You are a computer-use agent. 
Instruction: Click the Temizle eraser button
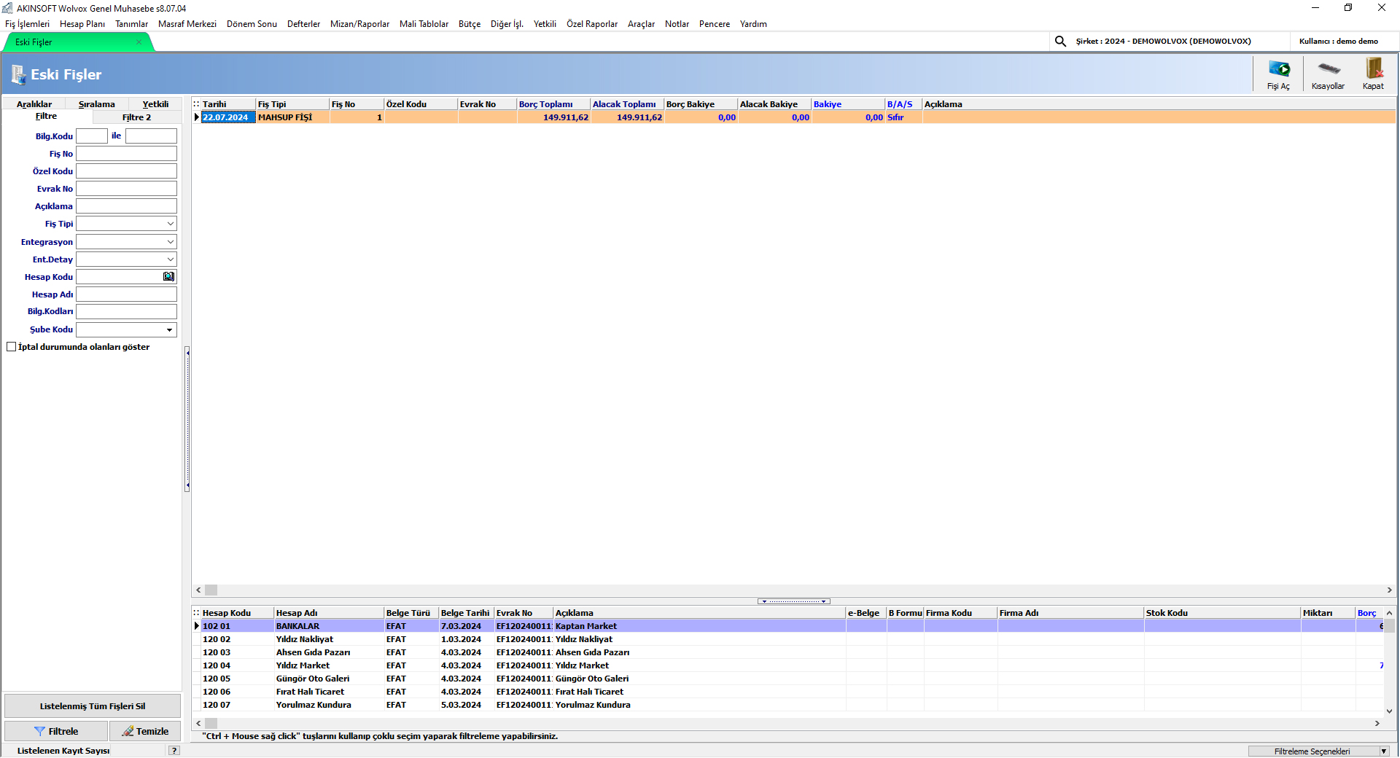145,731
